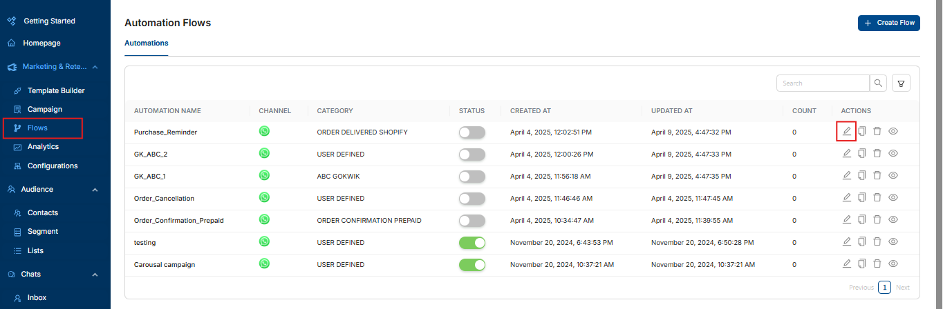
Task: Focus the Search input field
Action: 823,83
